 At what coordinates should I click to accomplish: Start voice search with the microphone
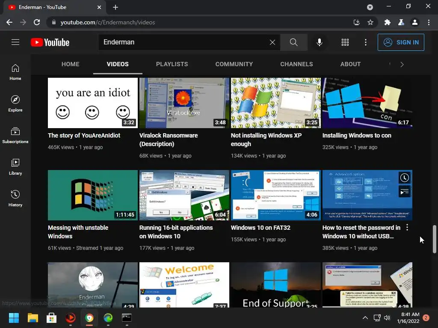click(x=319, y=42)
